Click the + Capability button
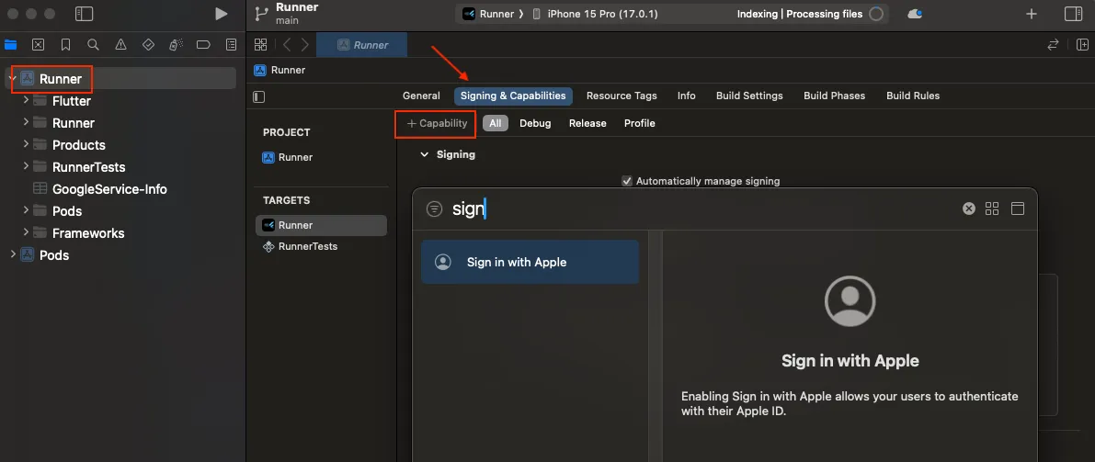 (437, 123)
